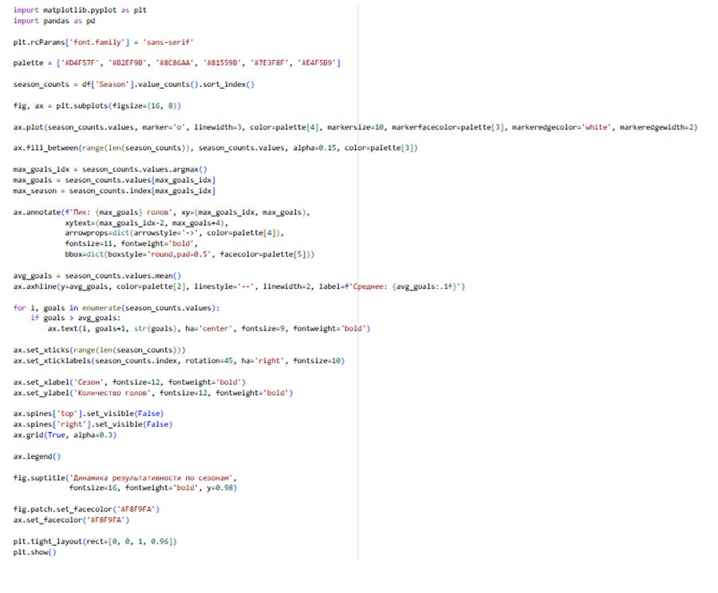Click the 'for i, goals in enumerate' line
This screenshot has width=718, height=593.
click(116, 308)
